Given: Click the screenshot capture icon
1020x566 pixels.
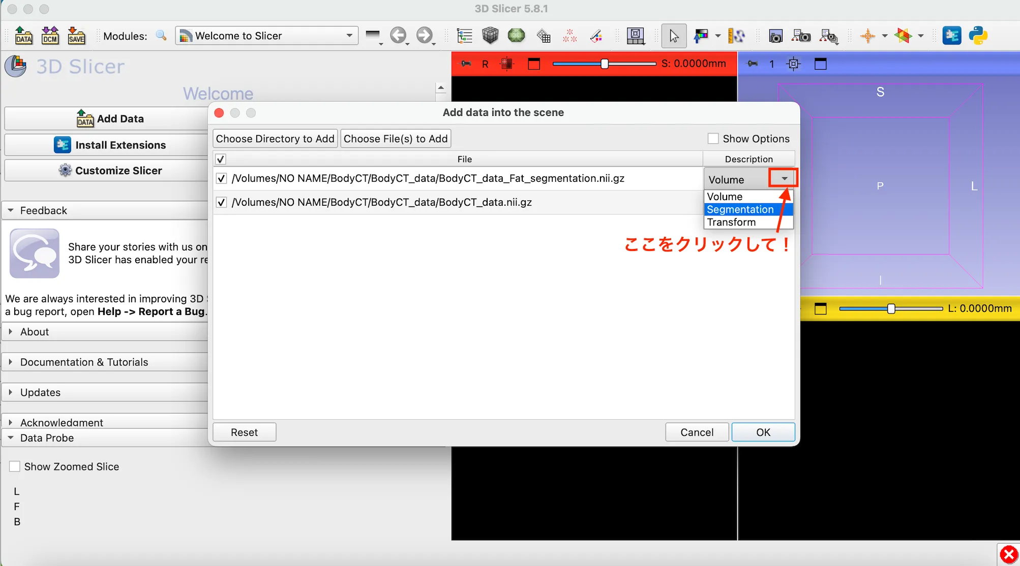Looking at the screenshot, I should [x=775, y=36].
